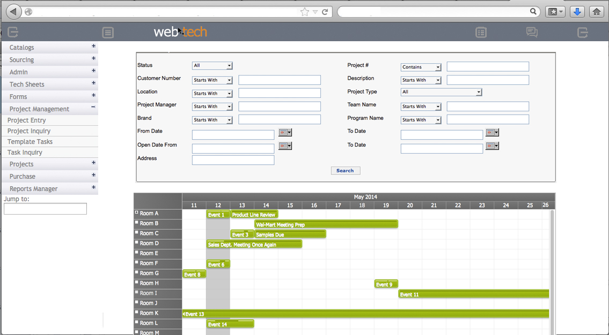Screen dimensions: 609x335
Task: Open Project Manager match type dropdown
Action: tap(212, 106)
